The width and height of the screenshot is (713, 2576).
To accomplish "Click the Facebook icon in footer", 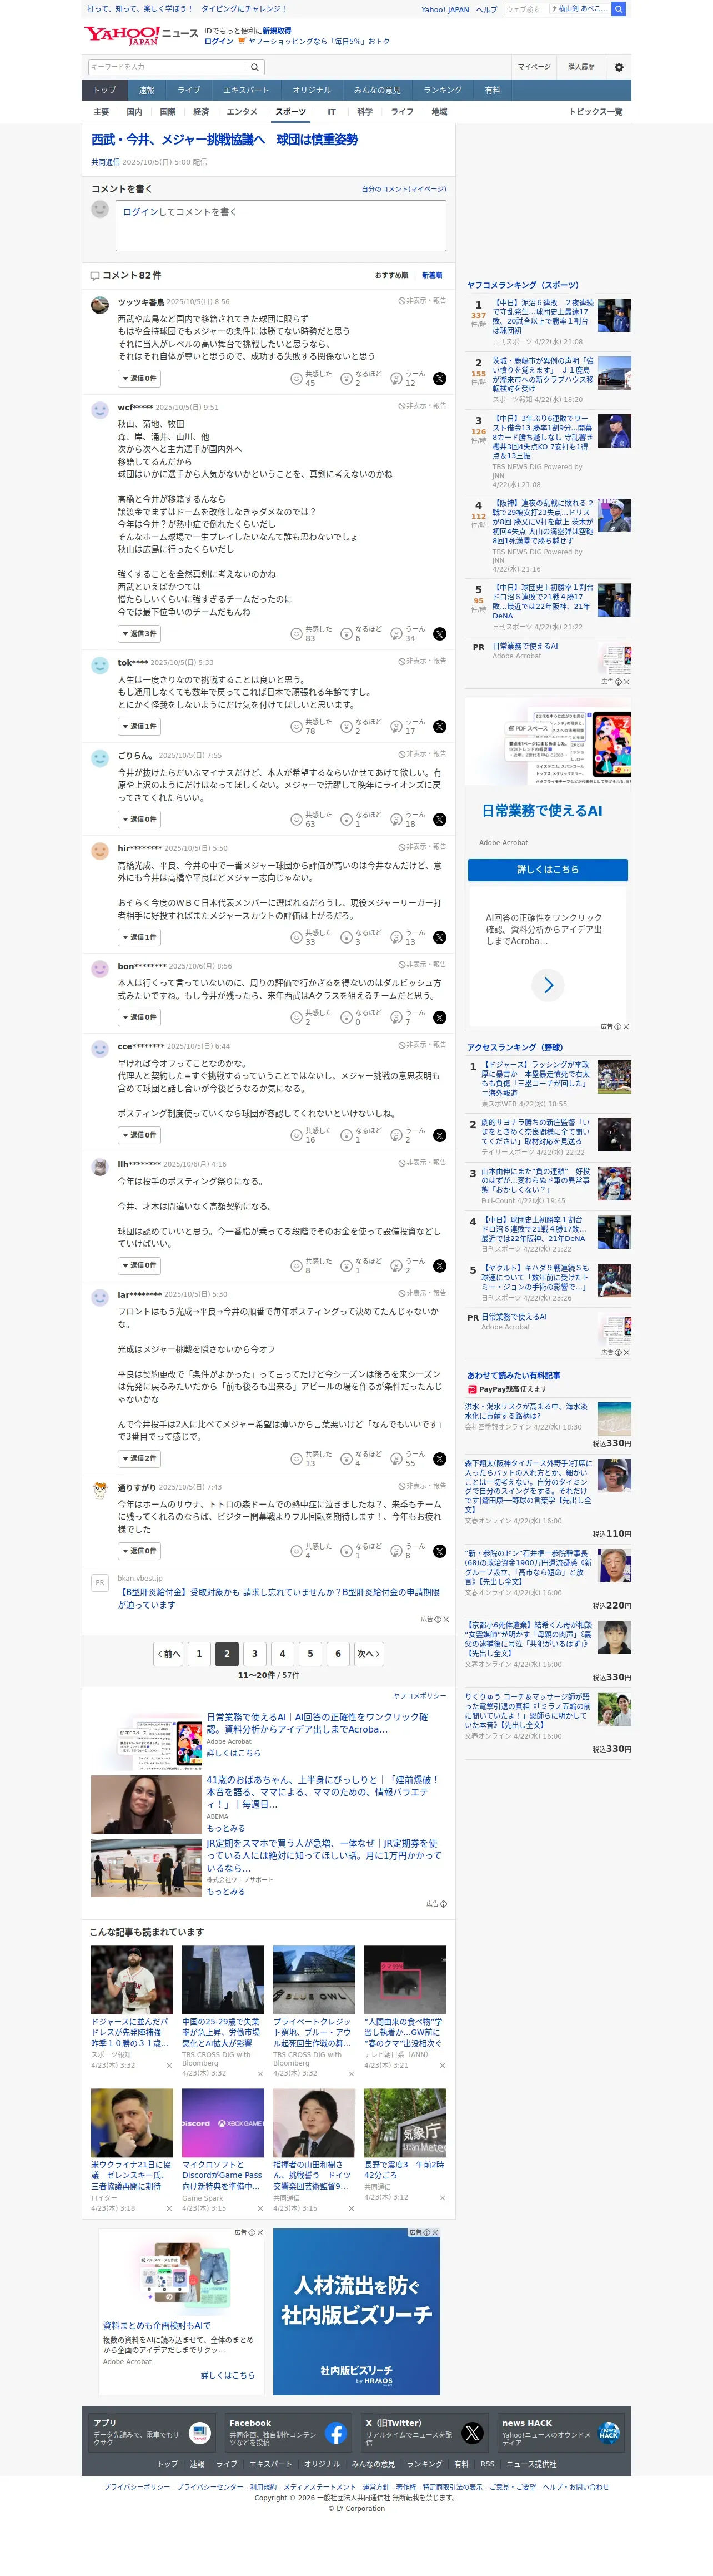I will (x=335, y=2433).
